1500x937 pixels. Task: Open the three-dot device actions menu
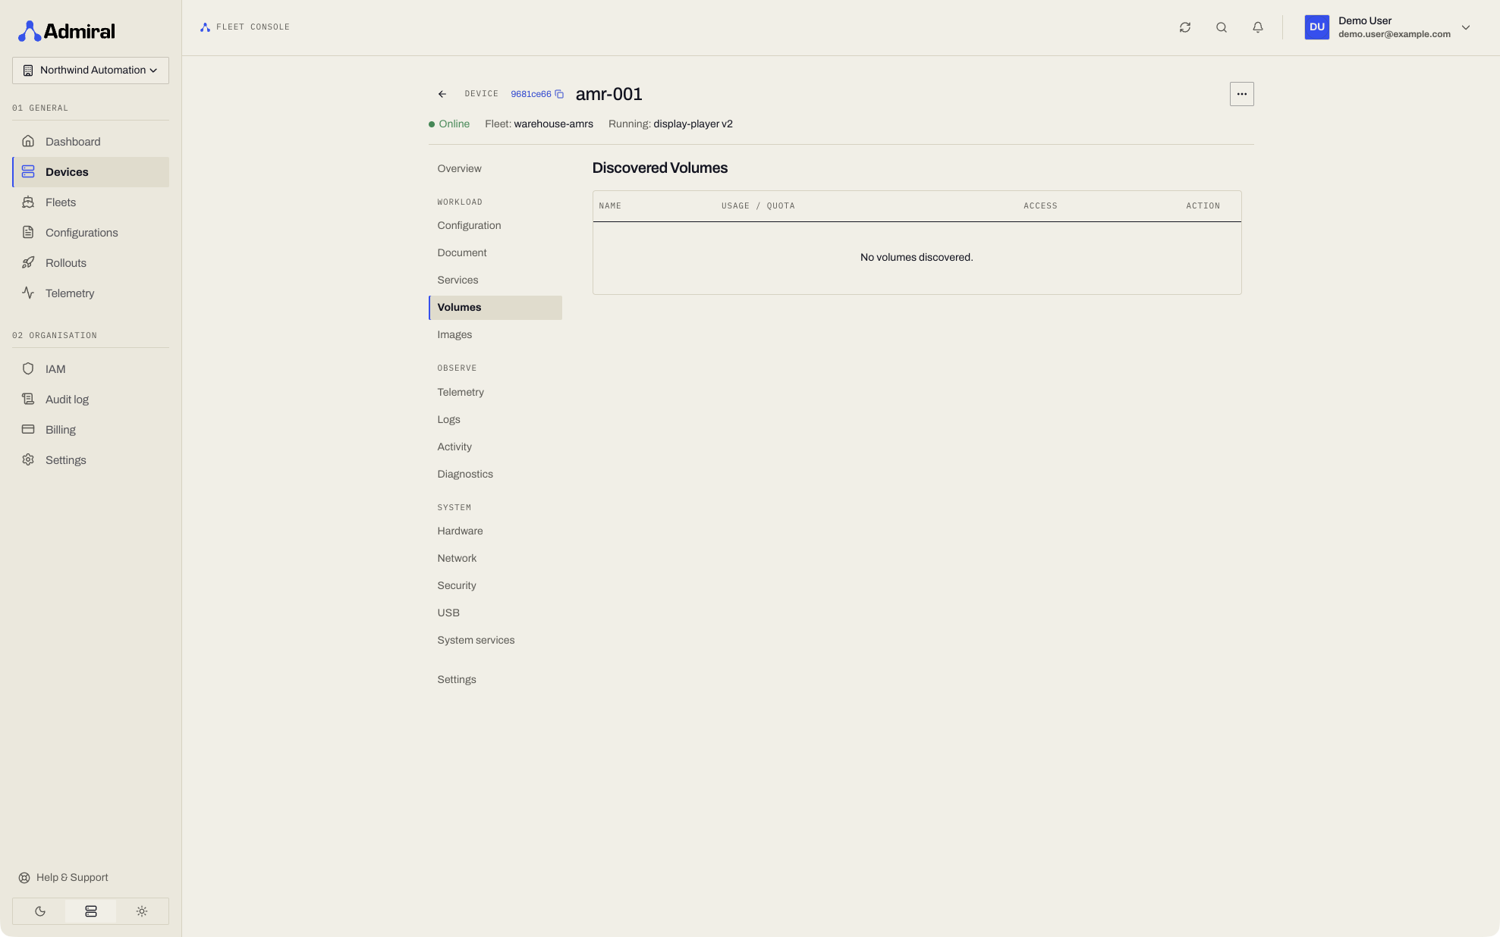[x=1241, y=94]
